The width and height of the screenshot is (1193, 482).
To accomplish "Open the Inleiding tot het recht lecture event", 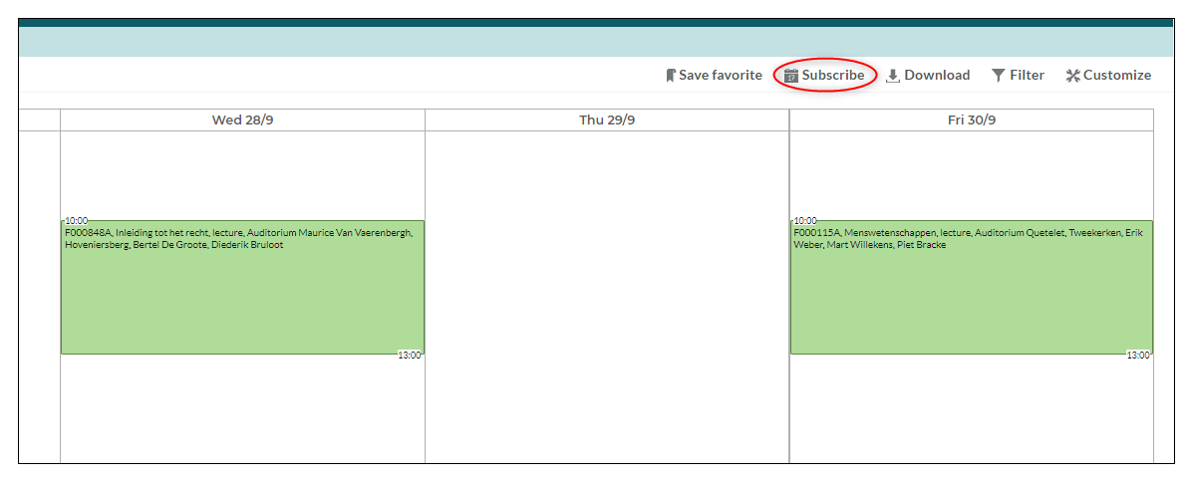I will tap(242, 294).
